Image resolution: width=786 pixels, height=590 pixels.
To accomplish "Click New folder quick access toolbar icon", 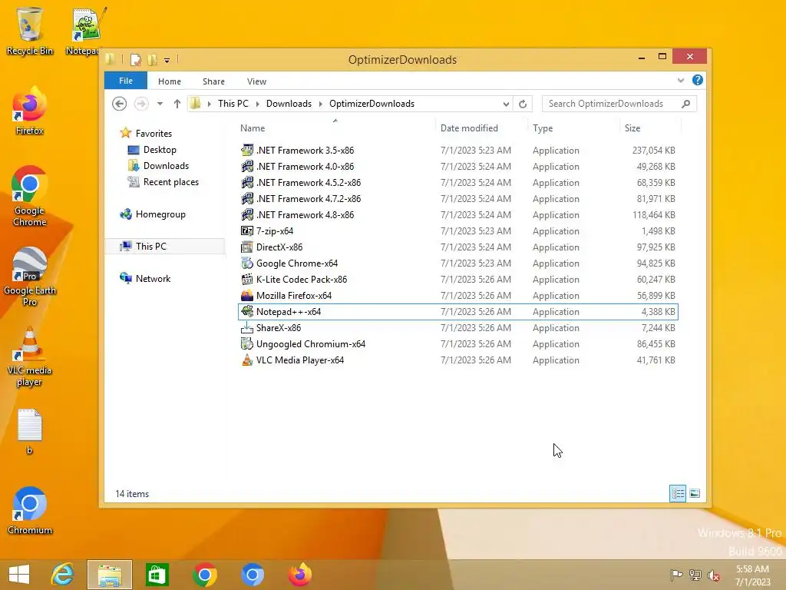I will (x=152, y=60).
